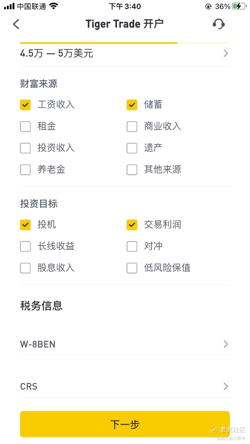Open customer service headset icon

pyautogui.click(x=218, y=24)
